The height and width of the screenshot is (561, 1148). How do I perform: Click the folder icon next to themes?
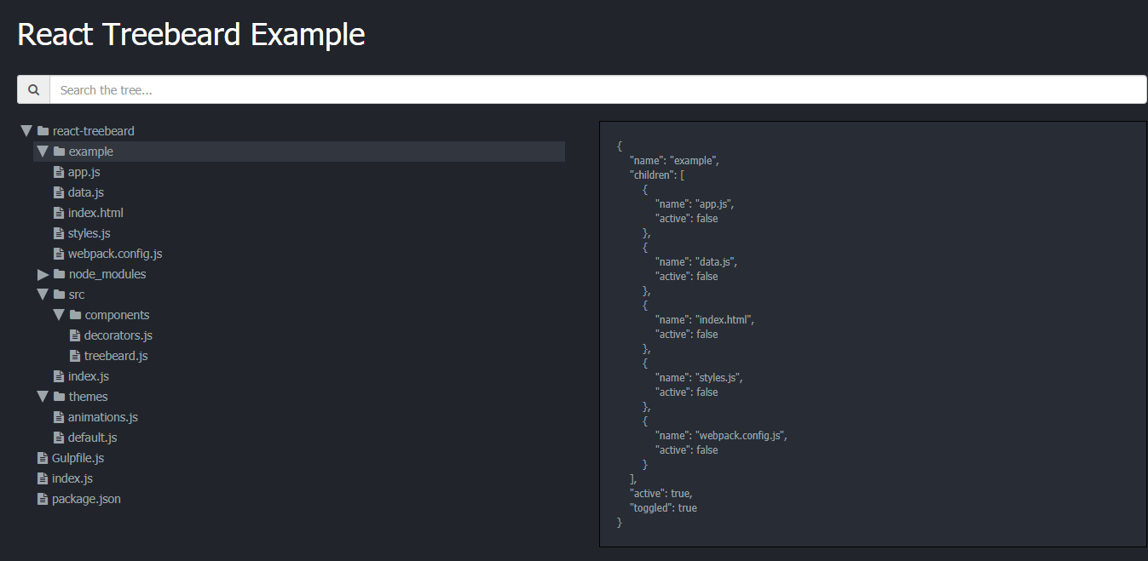[x=58, y=396]
